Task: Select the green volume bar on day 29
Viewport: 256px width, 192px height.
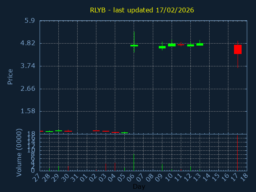Action: pos(58,168)
